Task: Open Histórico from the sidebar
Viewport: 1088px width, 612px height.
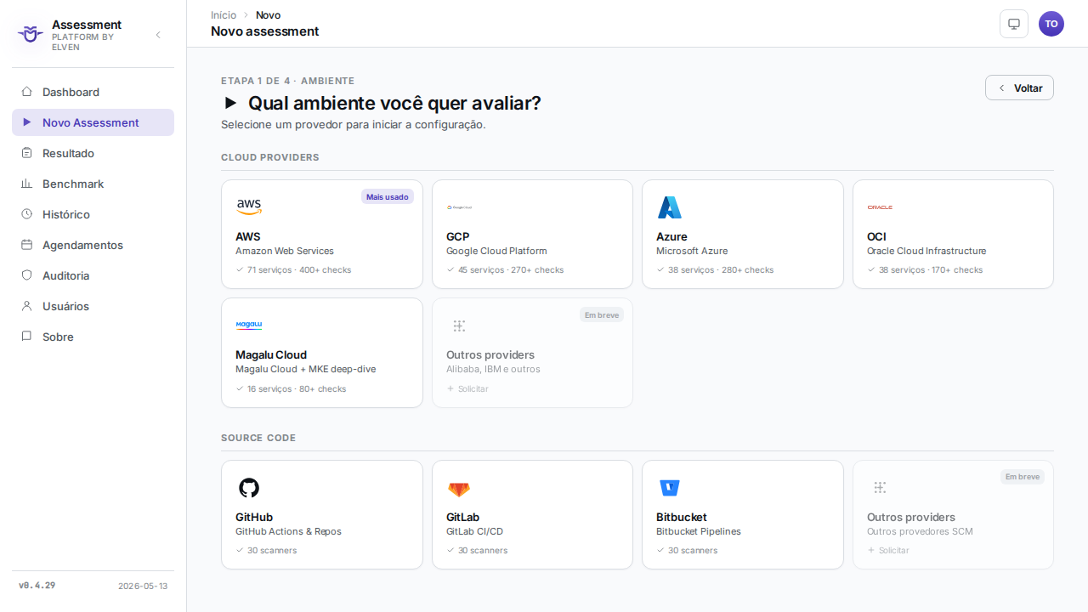Action: click(93, 214)
